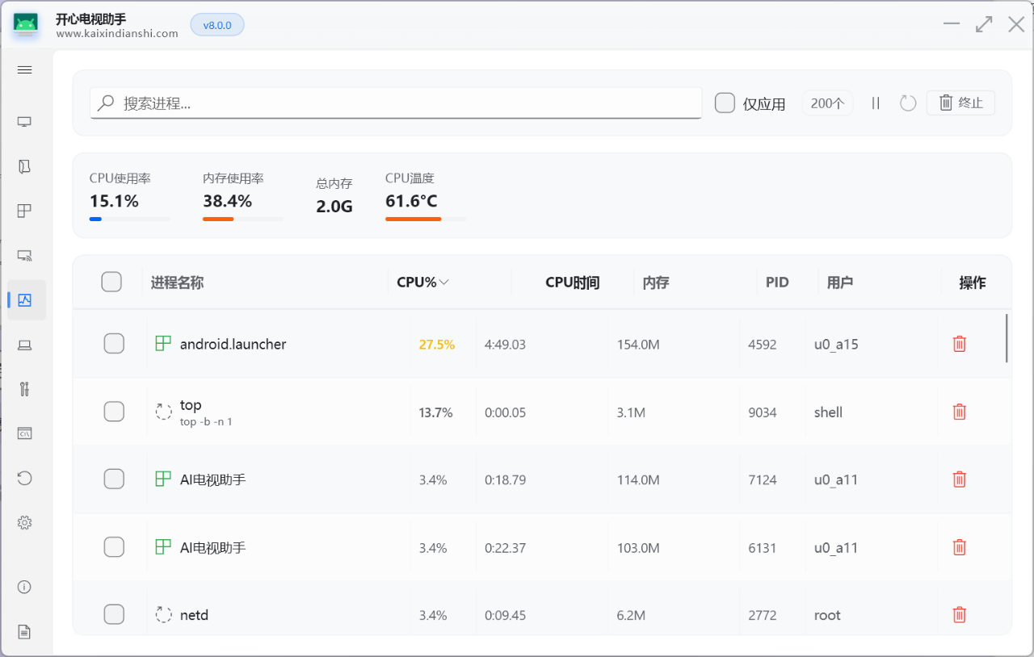Sort by the 内存 column header
This screenshot has width=1034, height=657.
click(x=656, y=282)
